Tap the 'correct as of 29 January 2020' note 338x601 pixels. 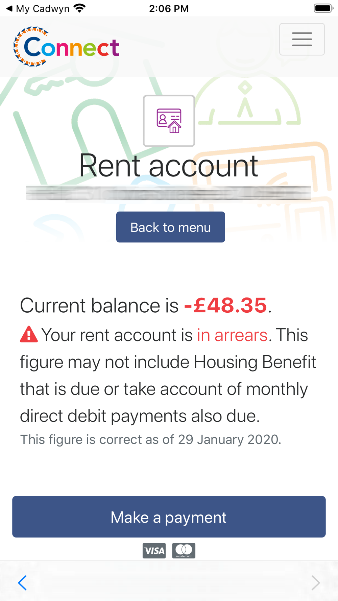coord(150,439)
